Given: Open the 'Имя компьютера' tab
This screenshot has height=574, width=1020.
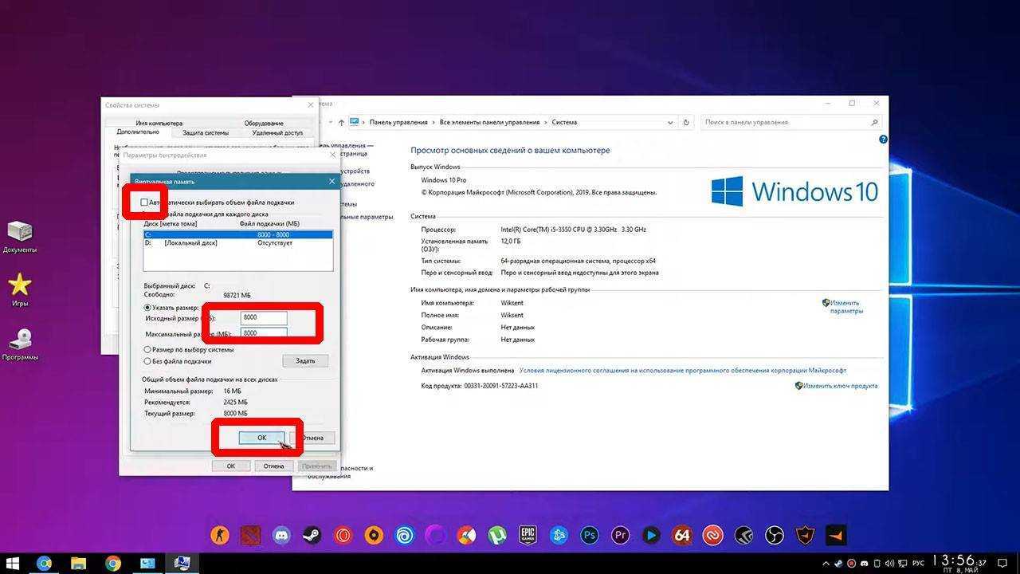Looking at the screenshot, I should pos(159,123).
